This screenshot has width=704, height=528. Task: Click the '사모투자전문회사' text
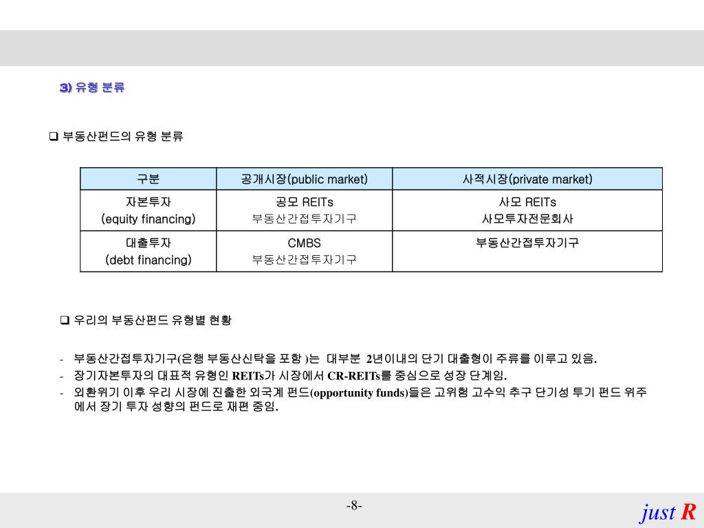pos(527,219)
